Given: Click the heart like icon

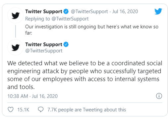Looking at the screenshot, I should click(x=11, y=109).
